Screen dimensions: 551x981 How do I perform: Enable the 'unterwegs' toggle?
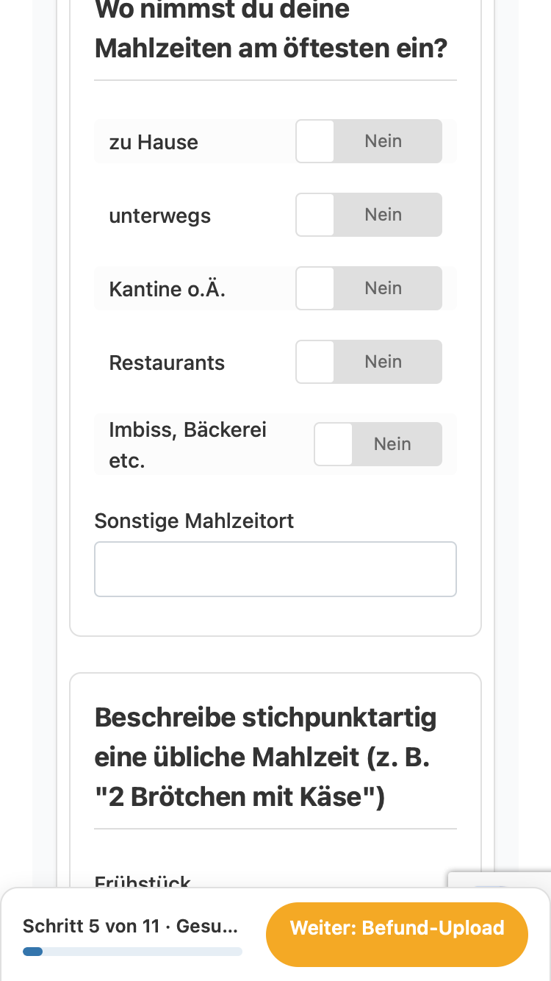[369, 215]
